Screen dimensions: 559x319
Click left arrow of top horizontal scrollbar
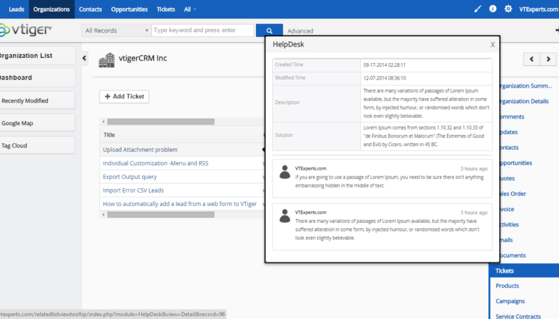pos(103,122)
